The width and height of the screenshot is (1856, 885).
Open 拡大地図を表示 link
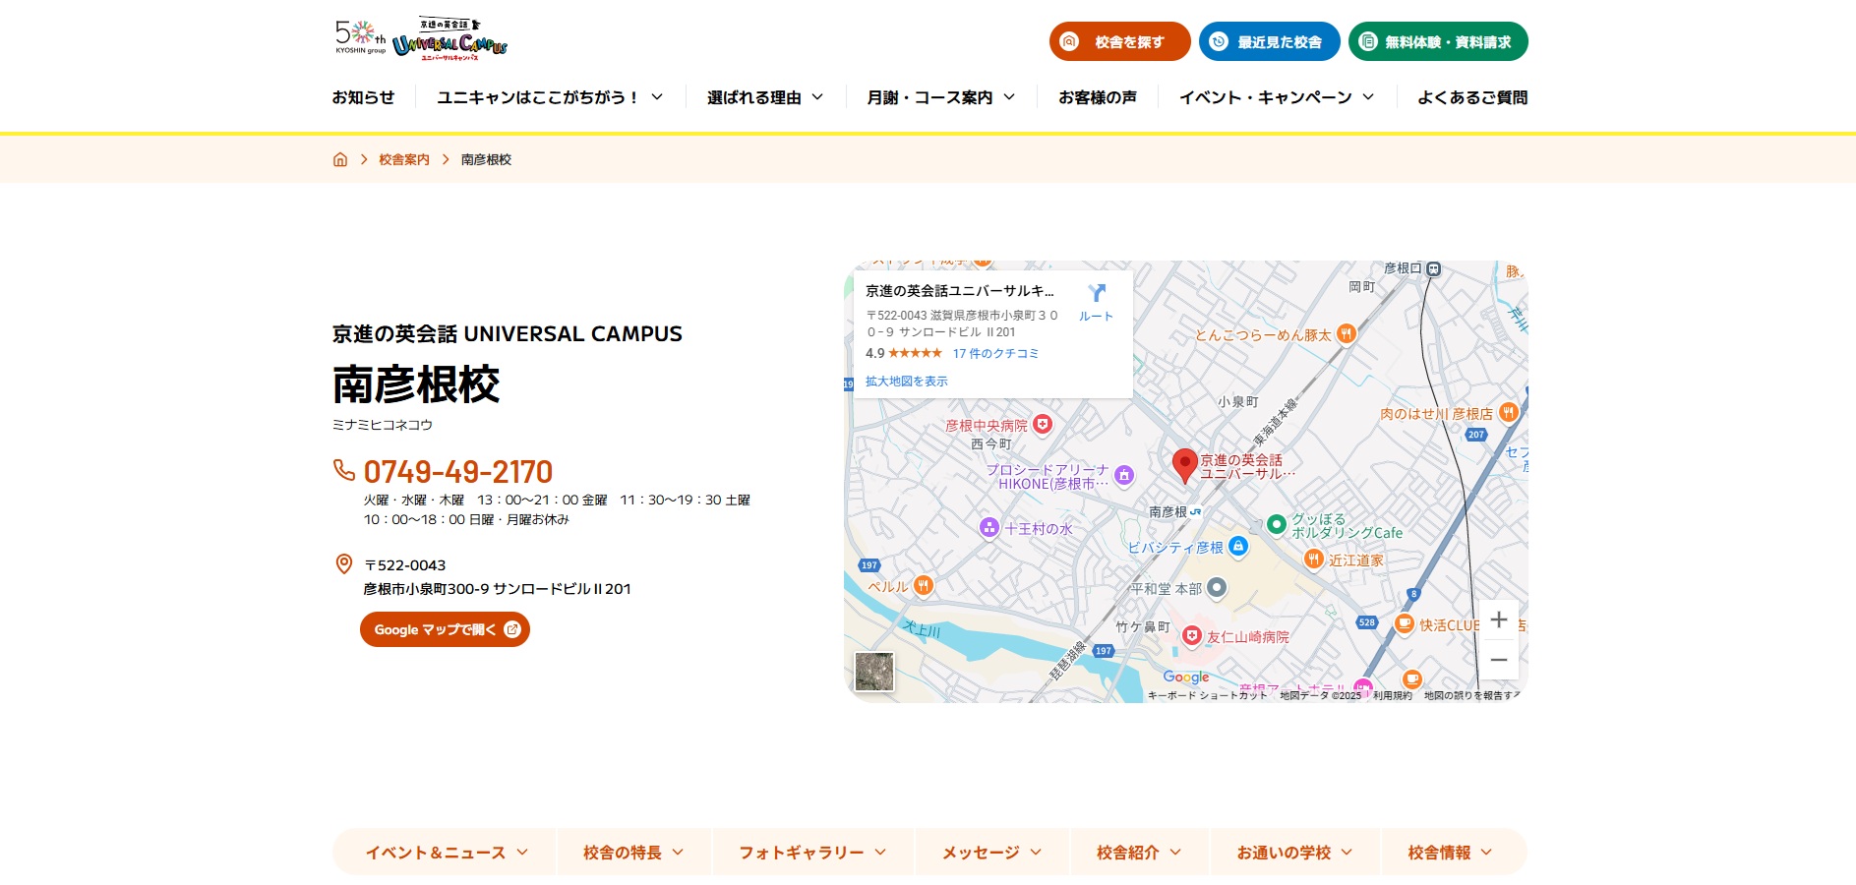[907, 382]
